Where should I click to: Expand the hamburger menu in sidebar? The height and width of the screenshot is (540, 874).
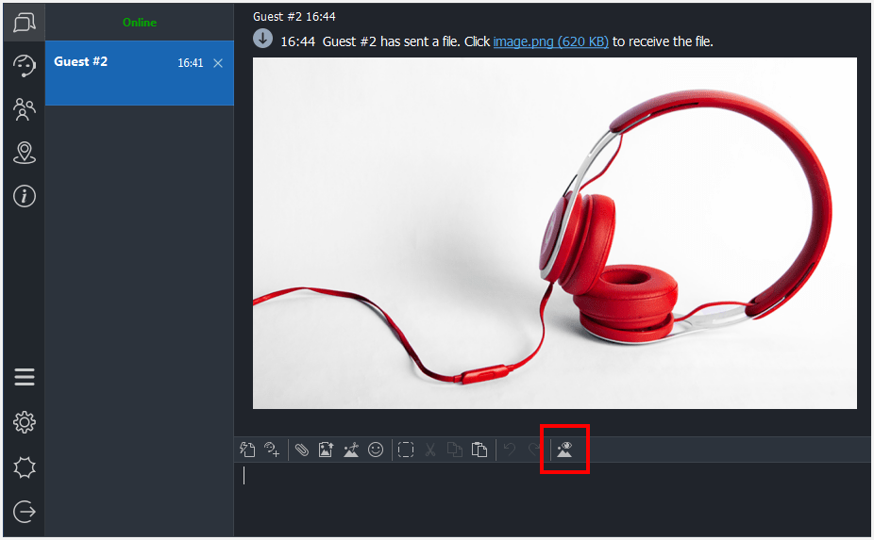tap(25, 378)
